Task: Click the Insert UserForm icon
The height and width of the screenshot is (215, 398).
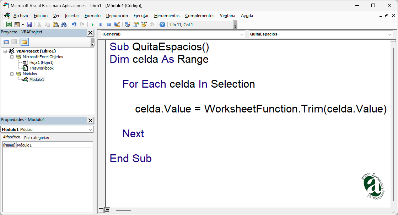Action: (x=17, y=24)
